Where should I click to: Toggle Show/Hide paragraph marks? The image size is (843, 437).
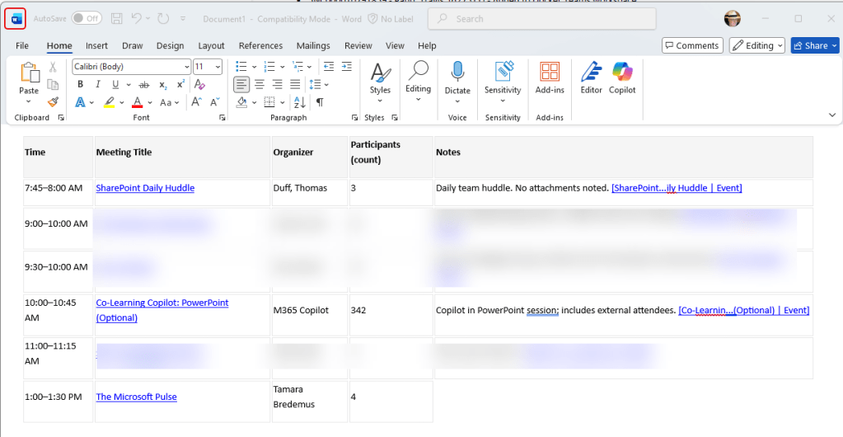click(x=320, y=102)
